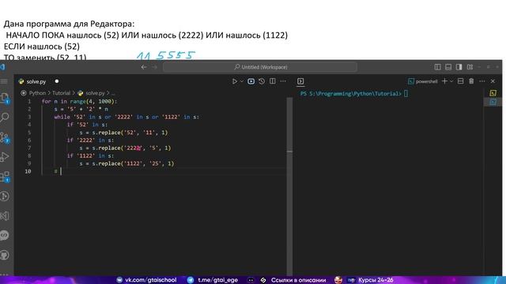Open the GitHub icon in activity bar

[4, 255]
